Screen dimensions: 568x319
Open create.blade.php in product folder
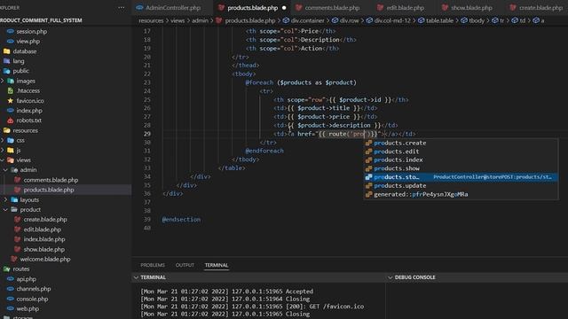(x=45, y=220)
